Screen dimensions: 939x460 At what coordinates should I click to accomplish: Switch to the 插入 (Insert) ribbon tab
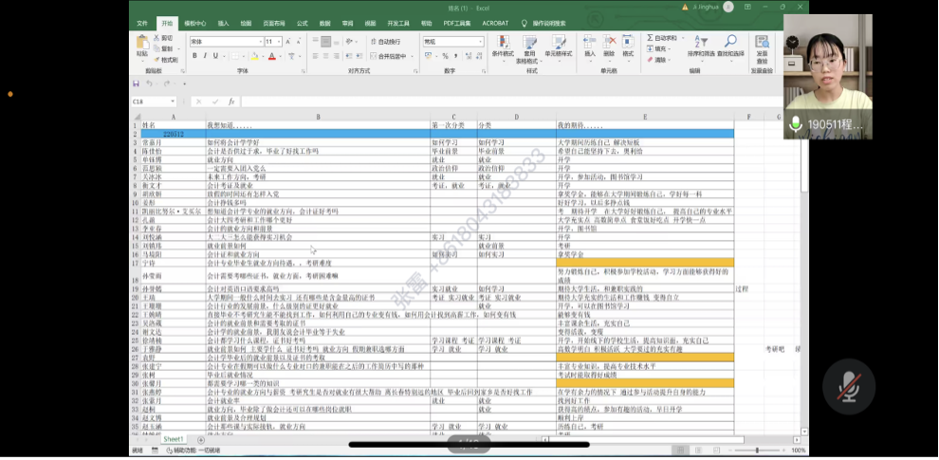pyautogui.click(x=223, y=23)
